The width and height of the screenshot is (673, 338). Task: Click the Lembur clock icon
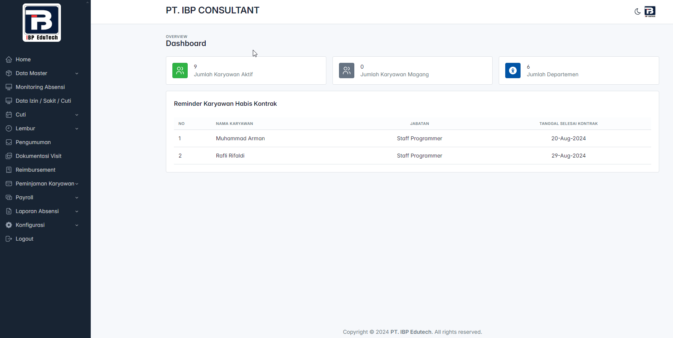tap(9, 128)
